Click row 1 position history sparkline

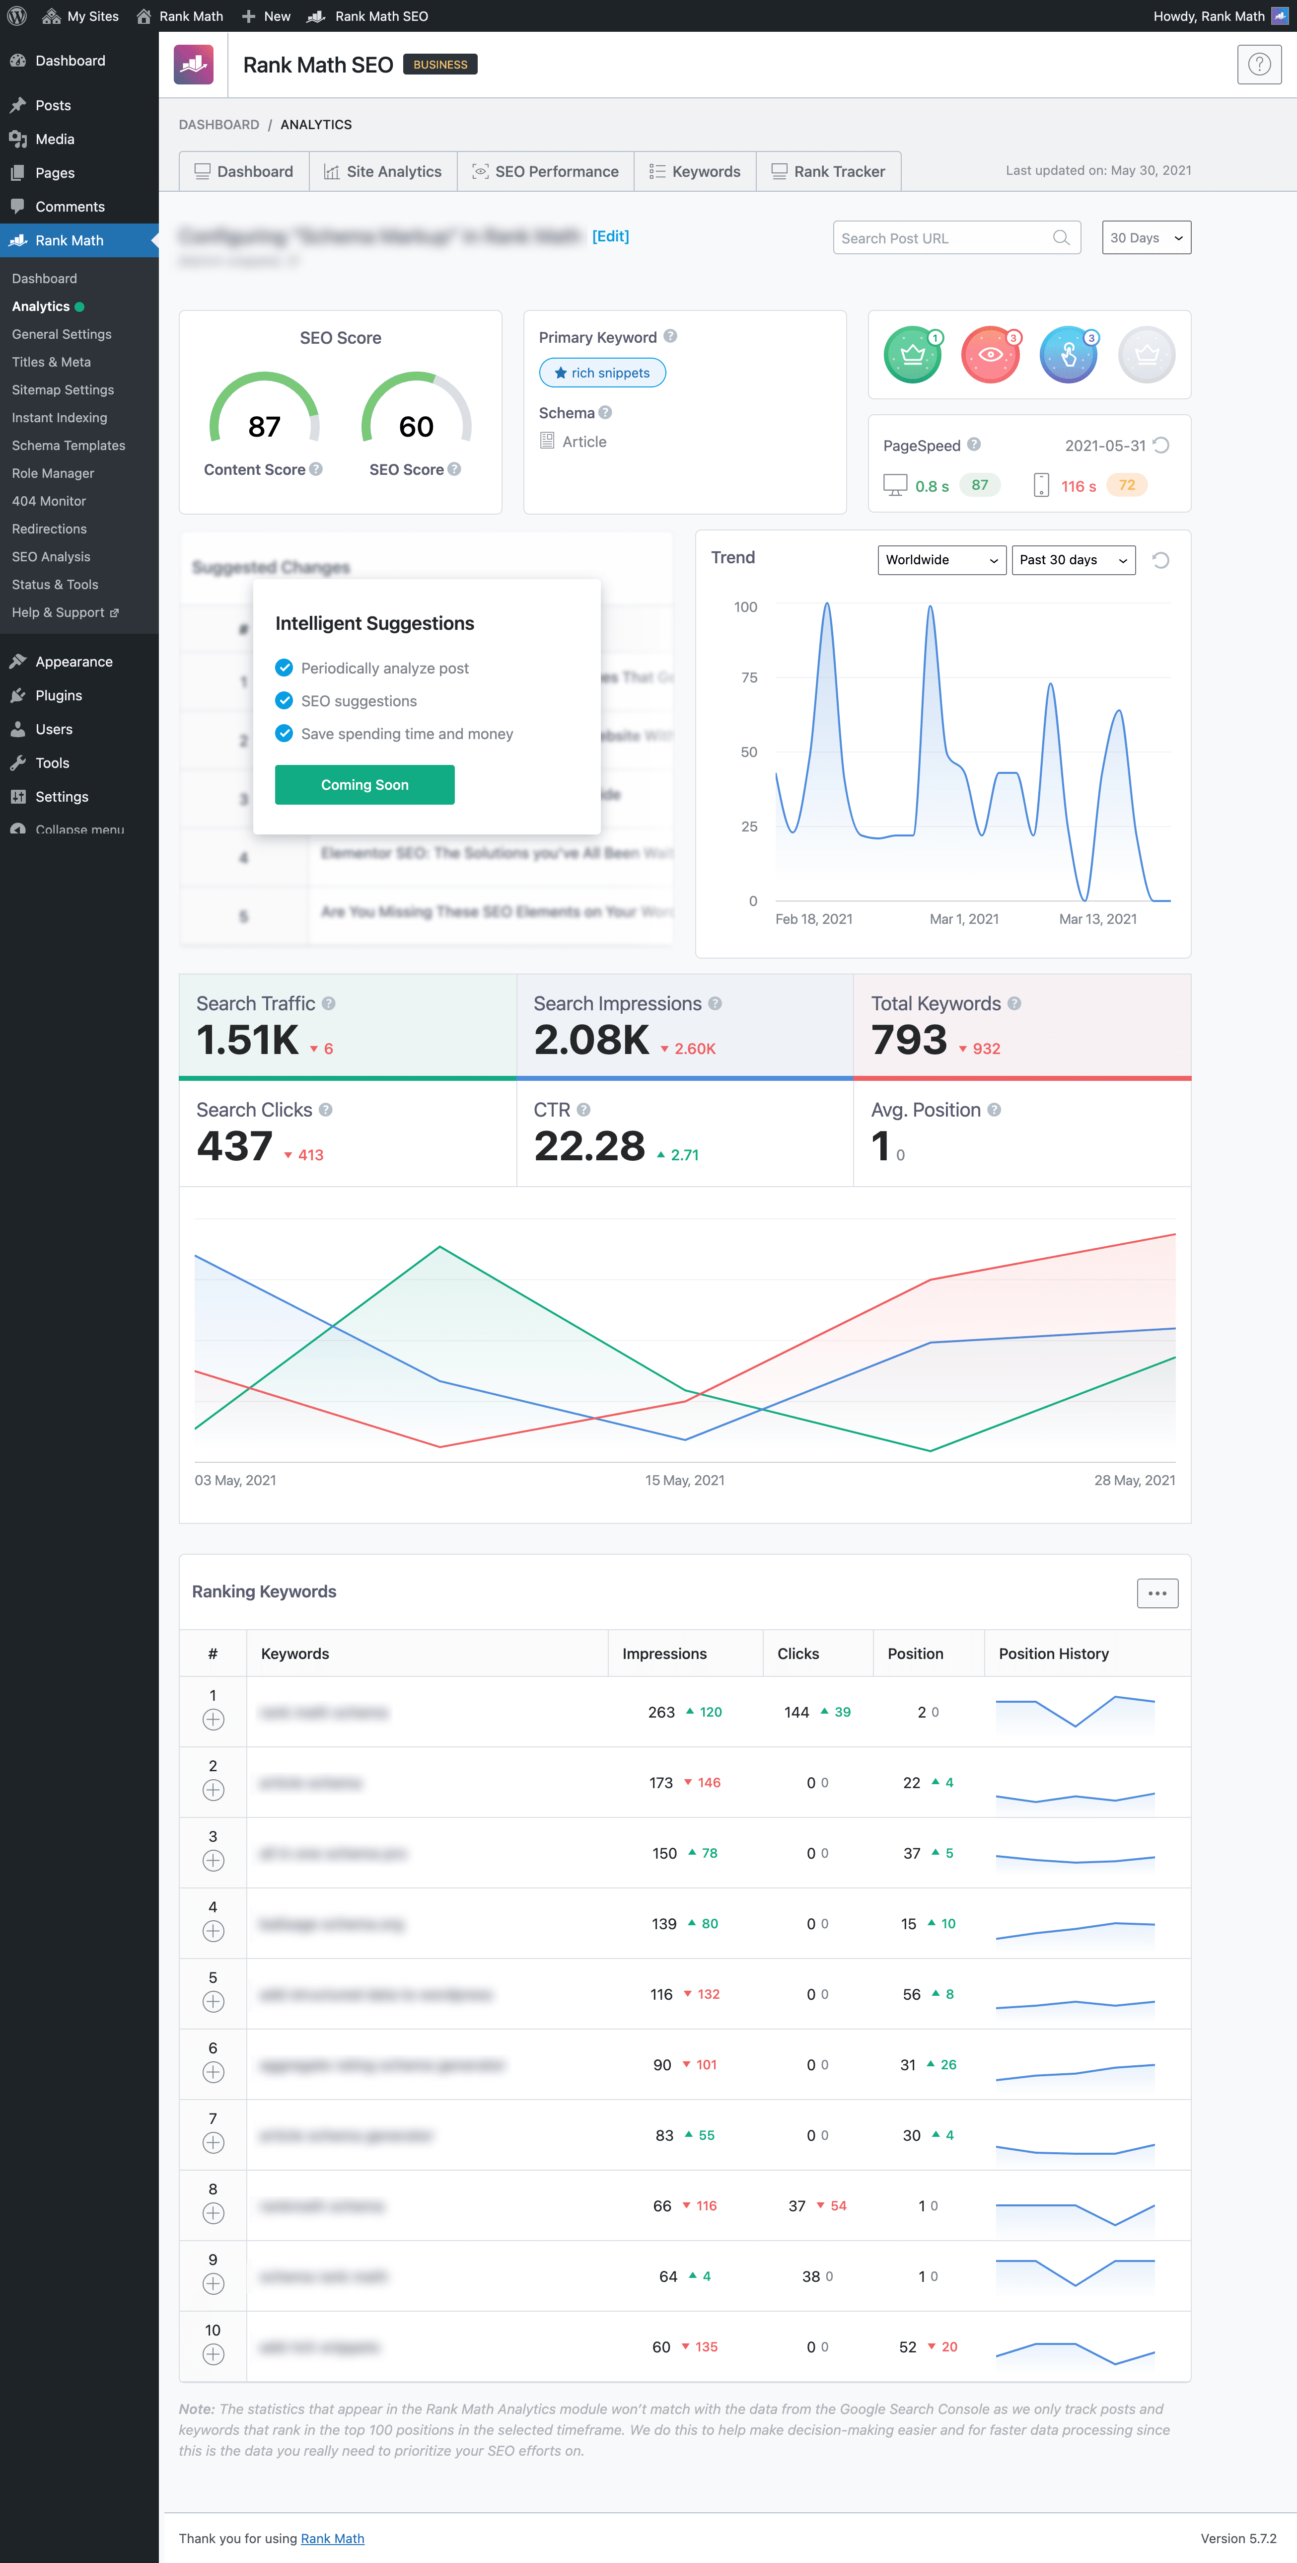click(x=1075, y=1712)
